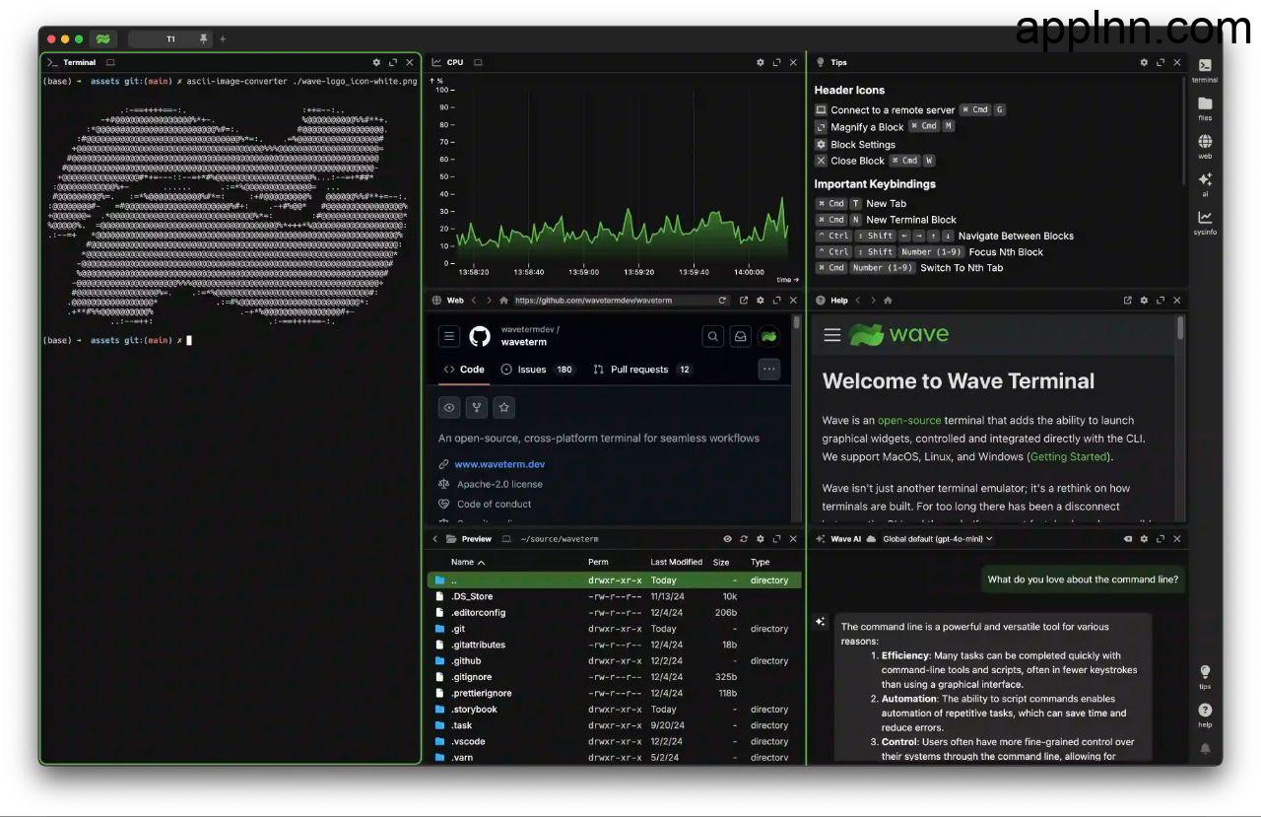
Task: Fork the waveterm repository icon
Action: click(477, 407)
